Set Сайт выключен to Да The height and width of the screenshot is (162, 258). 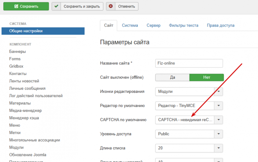(x=172, y=77)
